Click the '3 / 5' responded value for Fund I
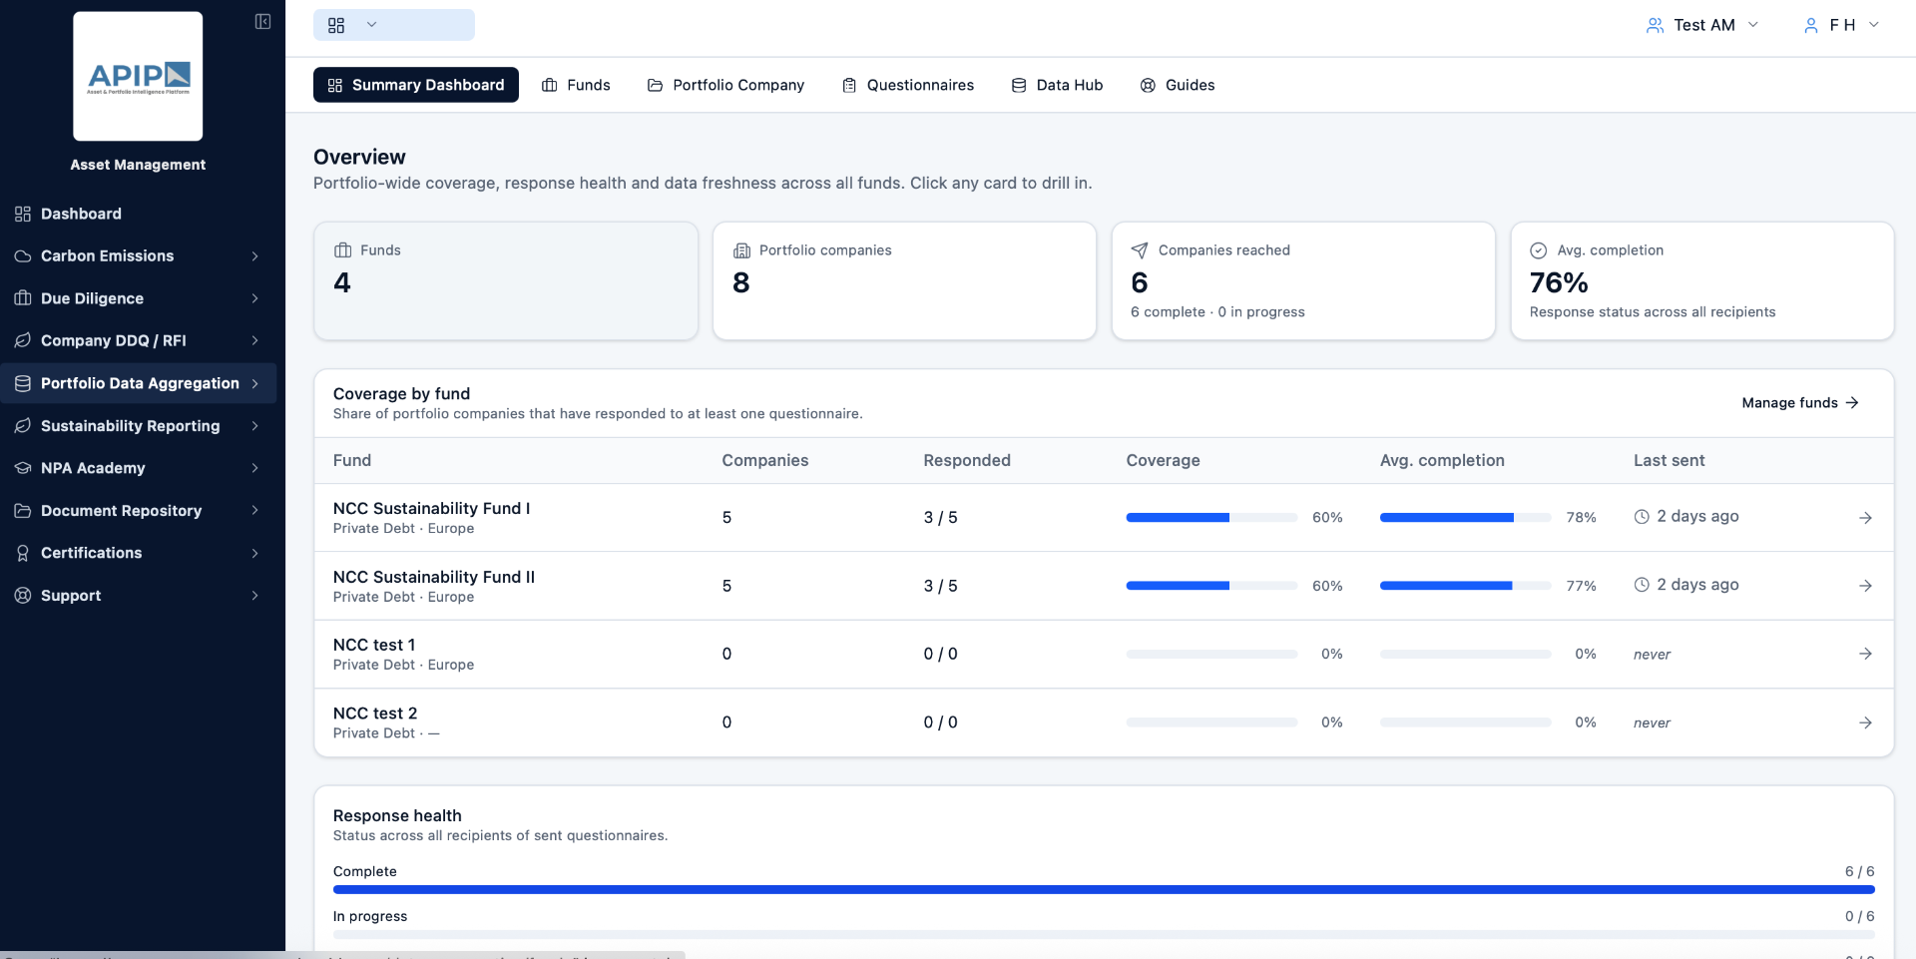1916x959 pixels. click(x=940, y=518)
